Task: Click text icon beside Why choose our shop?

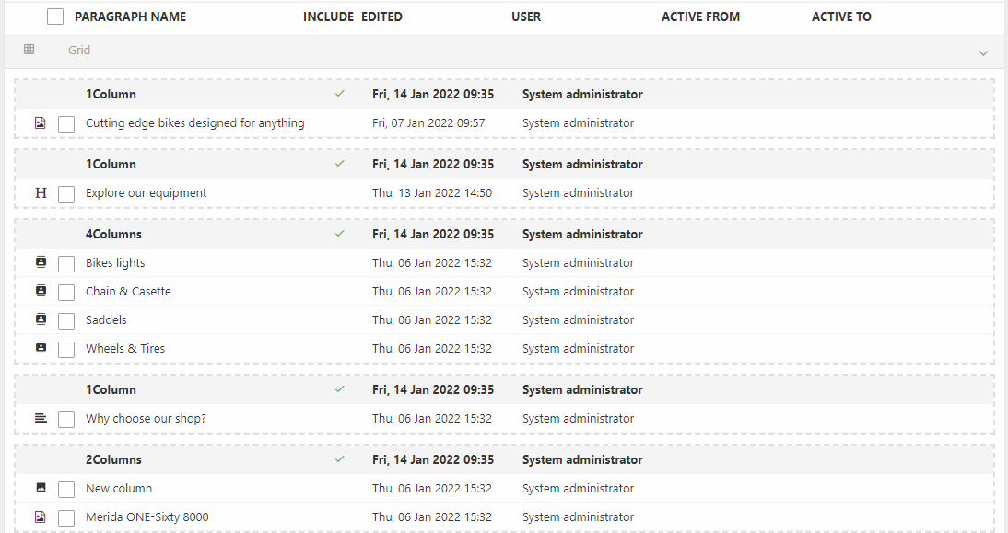Action: (41, 418)
